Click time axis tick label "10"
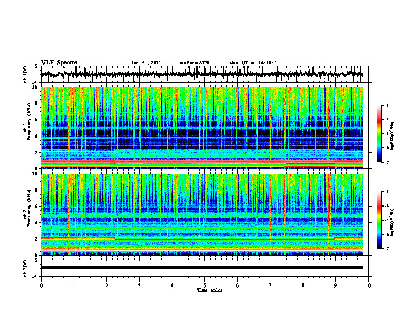 click(x=368, y=285)
